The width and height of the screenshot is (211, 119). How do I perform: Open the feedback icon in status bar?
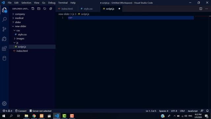(x=202, y=111)
